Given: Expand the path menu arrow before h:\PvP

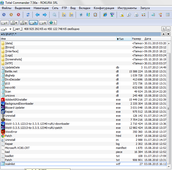Looking at the screenshot, I should [x=2, y=34].
